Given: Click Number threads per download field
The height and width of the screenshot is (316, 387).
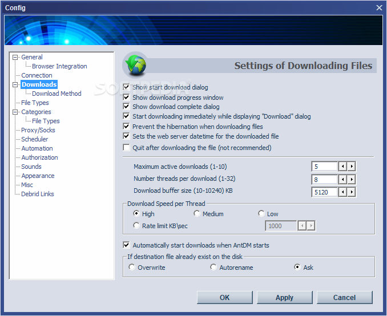Looking at the screenshot, I should click(x=324, y=179).
